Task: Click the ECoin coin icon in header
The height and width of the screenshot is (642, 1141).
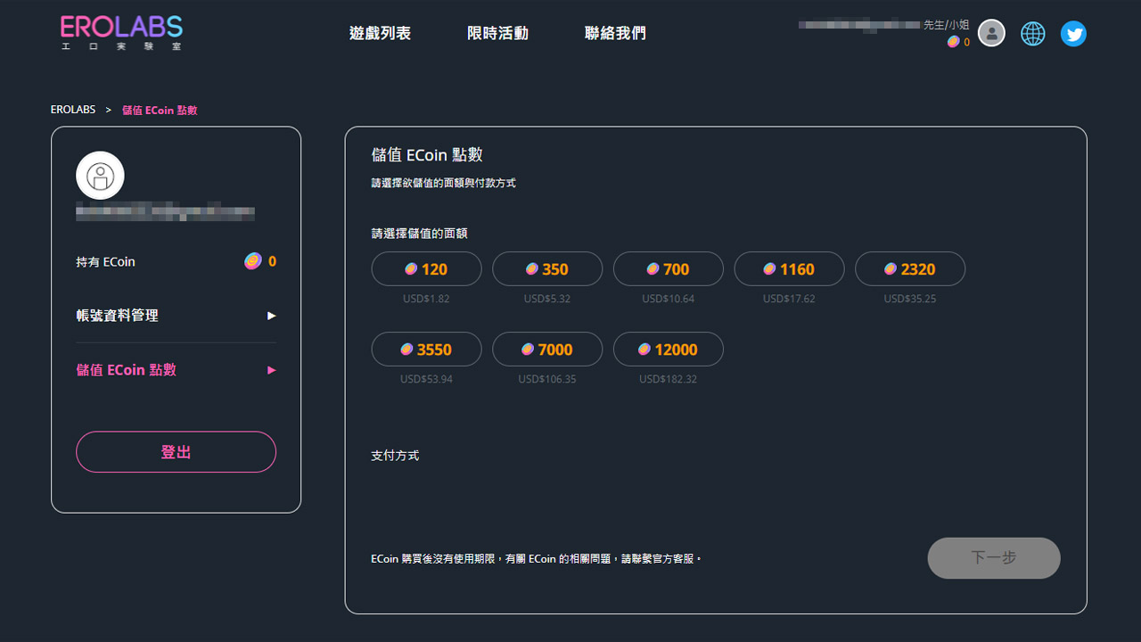Action: [953, 42]
